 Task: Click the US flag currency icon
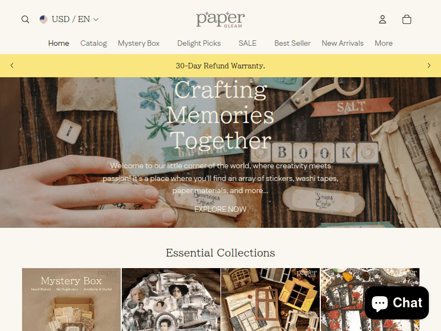pyautogui.click(x=44, y=19)
